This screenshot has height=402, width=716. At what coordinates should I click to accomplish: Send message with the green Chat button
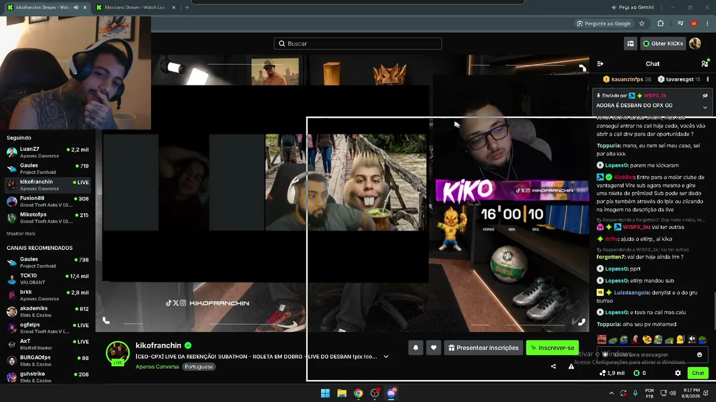point(698,373)
